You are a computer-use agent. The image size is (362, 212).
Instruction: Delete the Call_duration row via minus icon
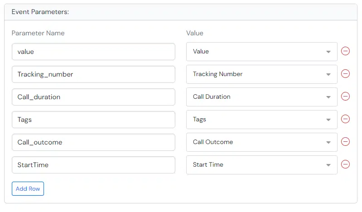tap(345, 96)
